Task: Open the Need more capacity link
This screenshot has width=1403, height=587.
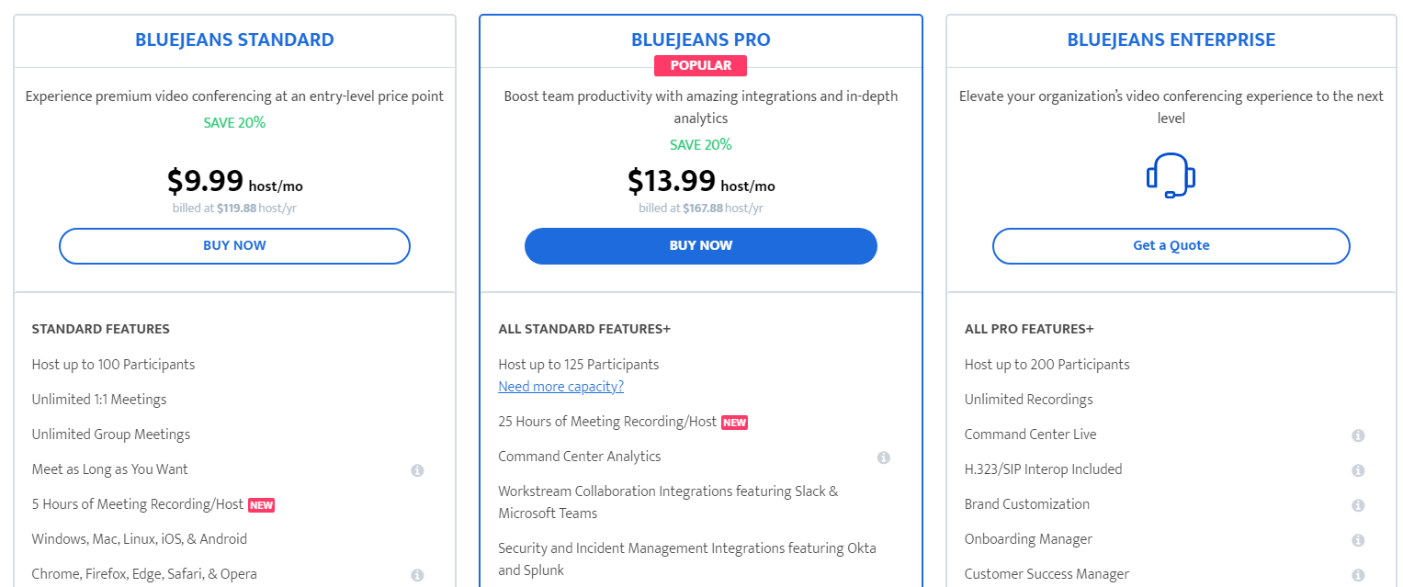Action: (560, 387)
